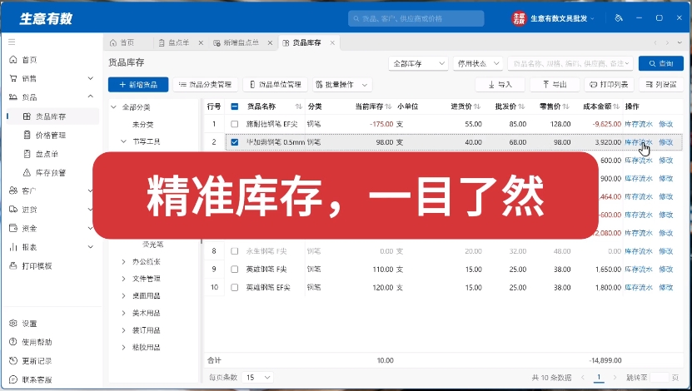Check the row 9 英雄钢笔 F尖 checkbox
Viewport: 692px width, 391px height.
(x=234, y=270)
